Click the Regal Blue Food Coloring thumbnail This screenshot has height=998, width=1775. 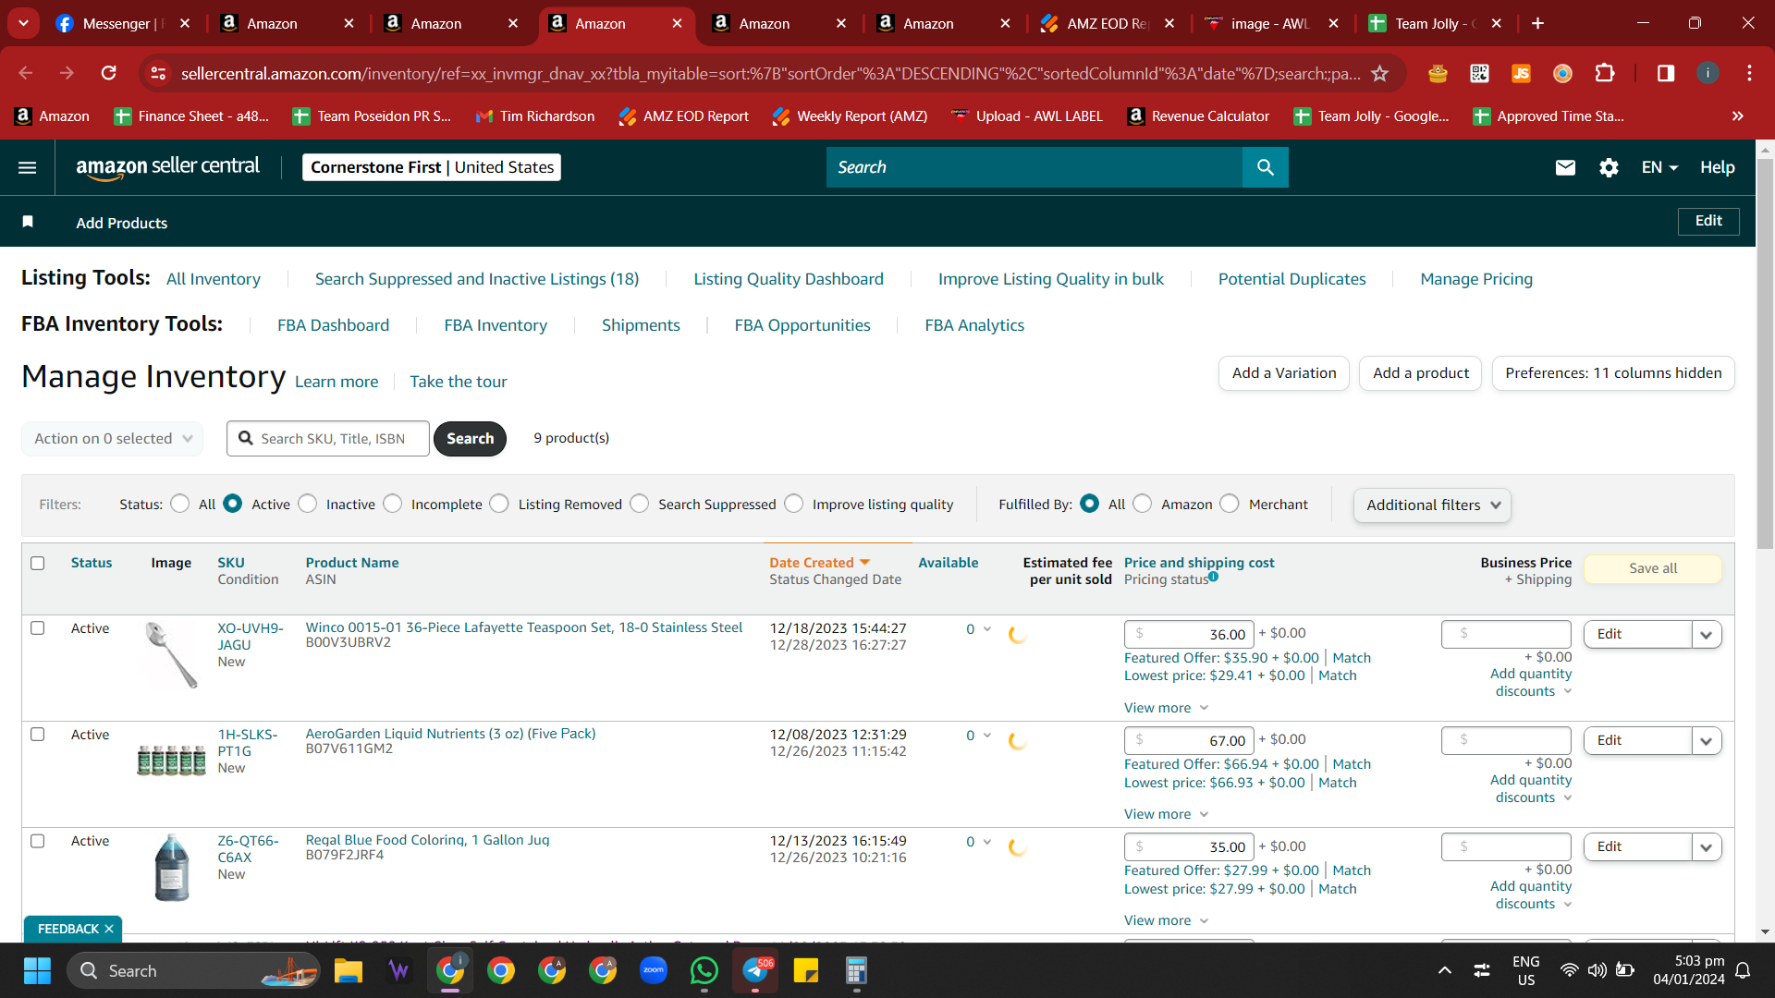tap(172, 867)
